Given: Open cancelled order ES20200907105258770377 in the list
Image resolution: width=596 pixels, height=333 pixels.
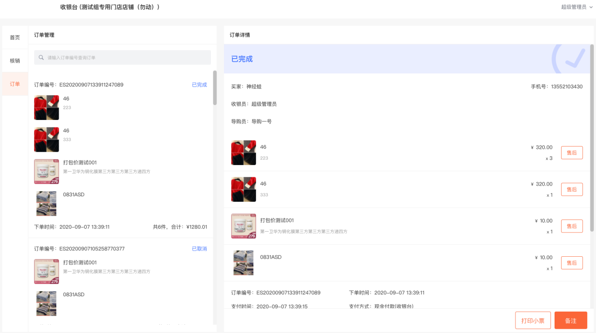Looking at the screenshot, I should pos(92,249).
